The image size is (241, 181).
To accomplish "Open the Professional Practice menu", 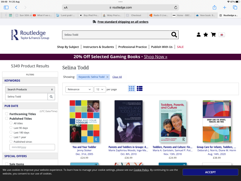I will pyautogui.click(x=133, y=47).
